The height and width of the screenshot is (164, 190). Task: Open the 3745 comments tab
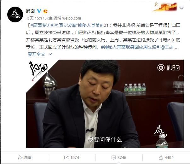[119, 158]
